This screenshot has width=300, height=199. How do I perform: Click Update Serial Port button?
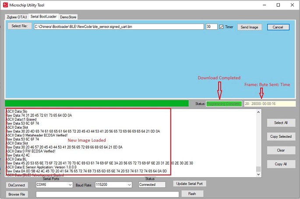pyautogui.click(x=189, y=184)
